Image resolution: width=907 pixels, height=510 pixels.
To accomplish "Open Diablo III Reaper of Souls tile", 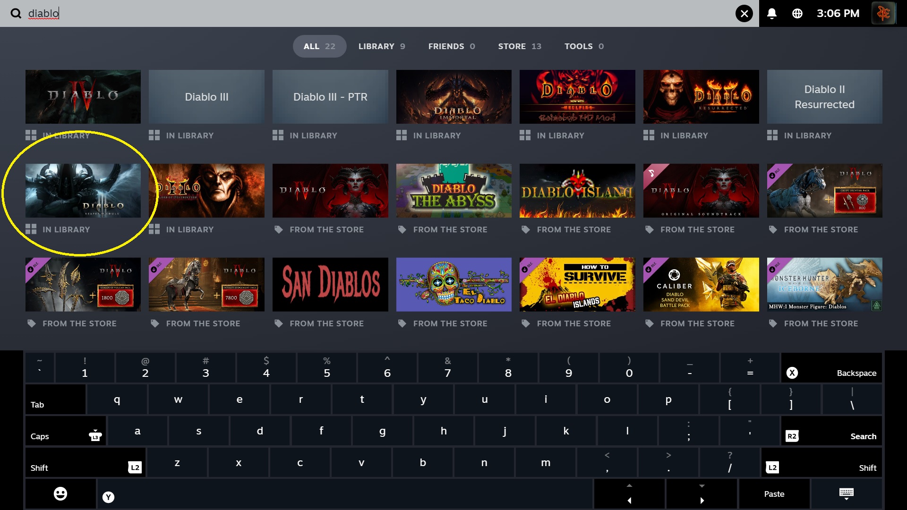I will [83, 191].
